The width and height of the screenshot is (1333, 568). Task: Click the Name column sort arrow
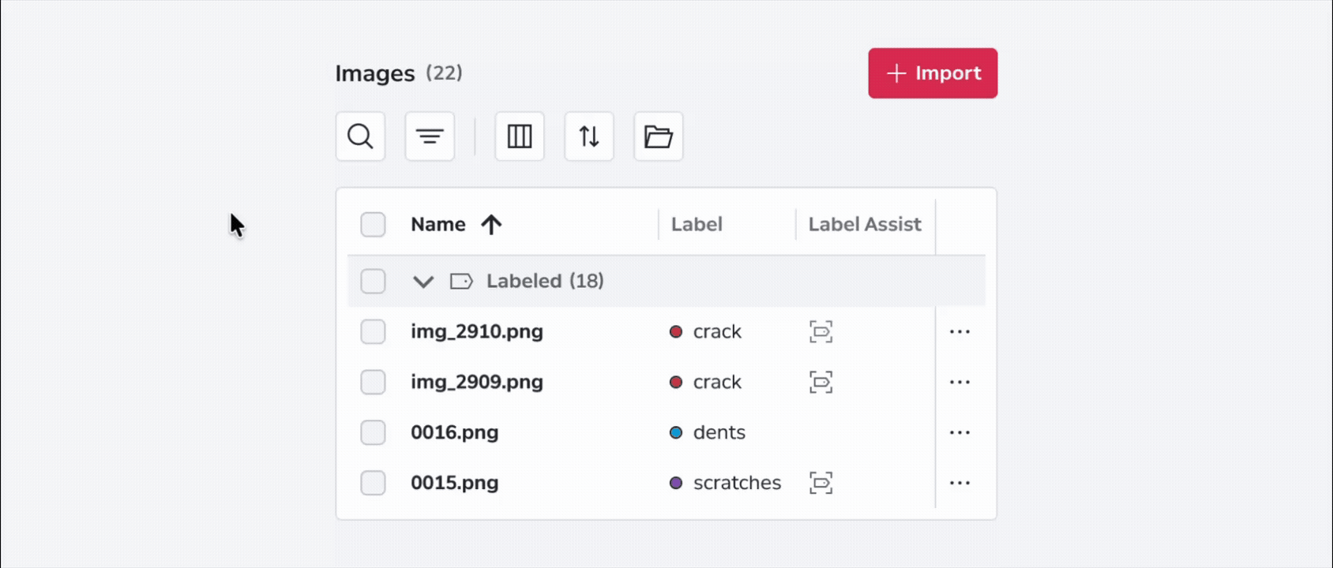tap(491, 225)
